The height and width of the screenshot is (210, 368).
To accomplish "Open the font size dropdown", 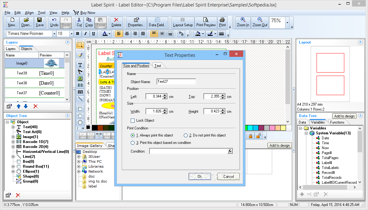I will [x=72, y=34].
